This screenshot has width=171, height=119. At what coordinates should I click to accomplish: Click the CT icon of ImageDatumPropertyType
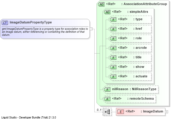pyautogui.click(x=5, y=23)
